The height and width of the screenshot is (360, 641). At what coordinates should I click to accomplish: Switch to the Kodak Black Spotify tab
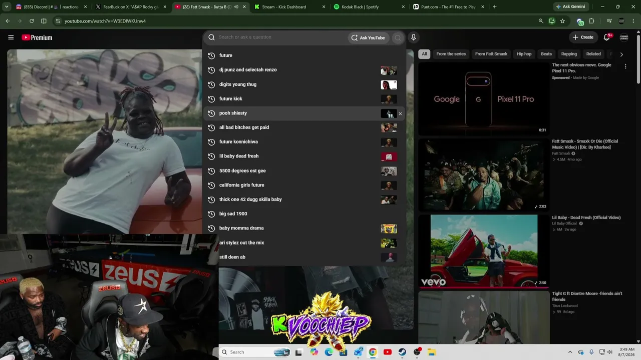[370, 7]
